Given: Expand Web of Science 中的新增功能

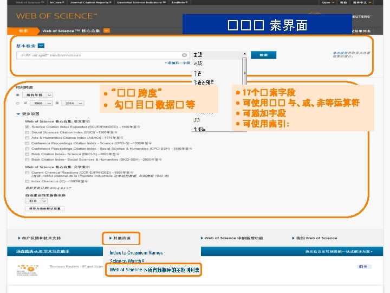Looking at the screenshot, I should (232, 238).
